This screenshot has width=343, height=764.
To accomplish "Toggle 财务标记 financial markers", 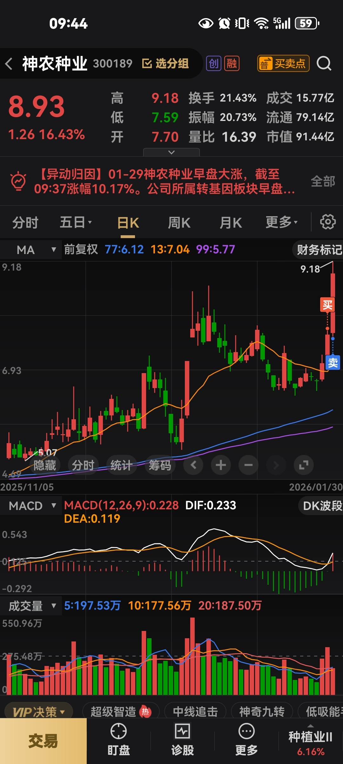I will [318, 250].
